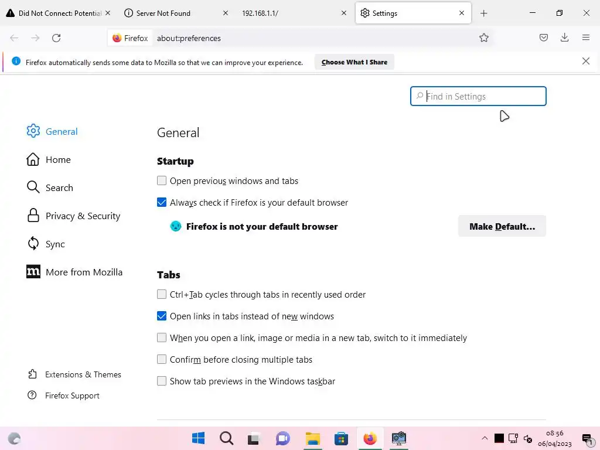Bookmark this page with the star icon

[x=483, y=37]
